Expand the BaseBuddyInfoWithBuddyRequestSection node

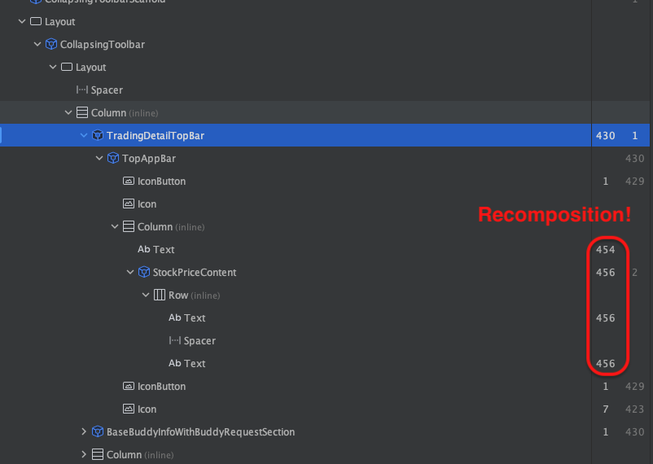84,431
